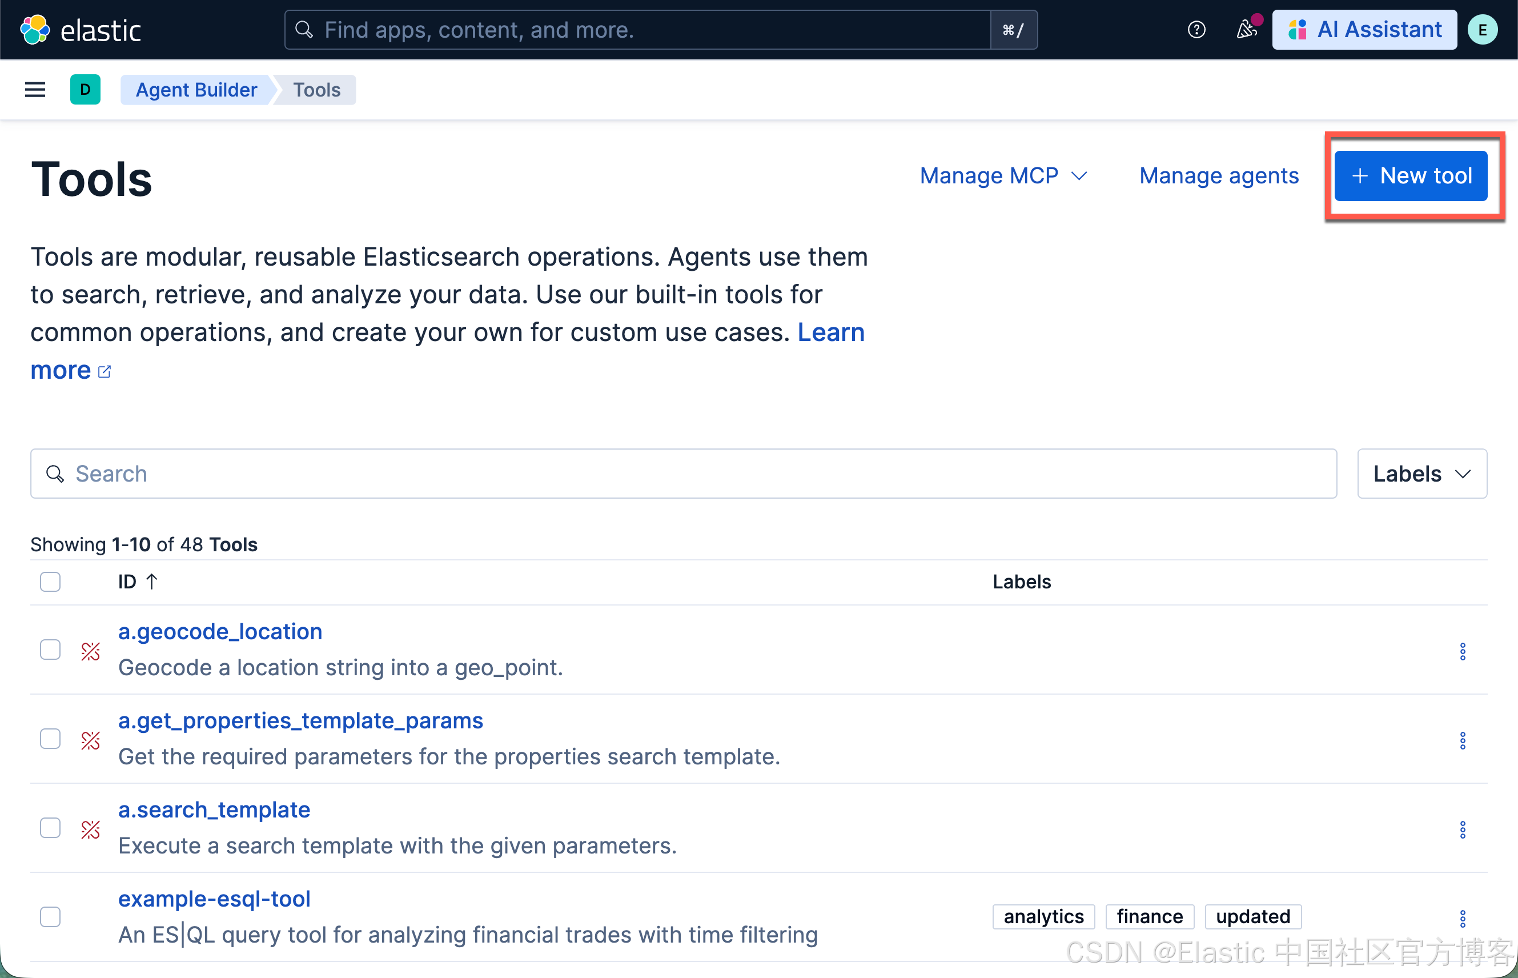This screenshot has height=978, width=1518.
Task: Sort by the ID column header
Action: (x=136, y=582)
